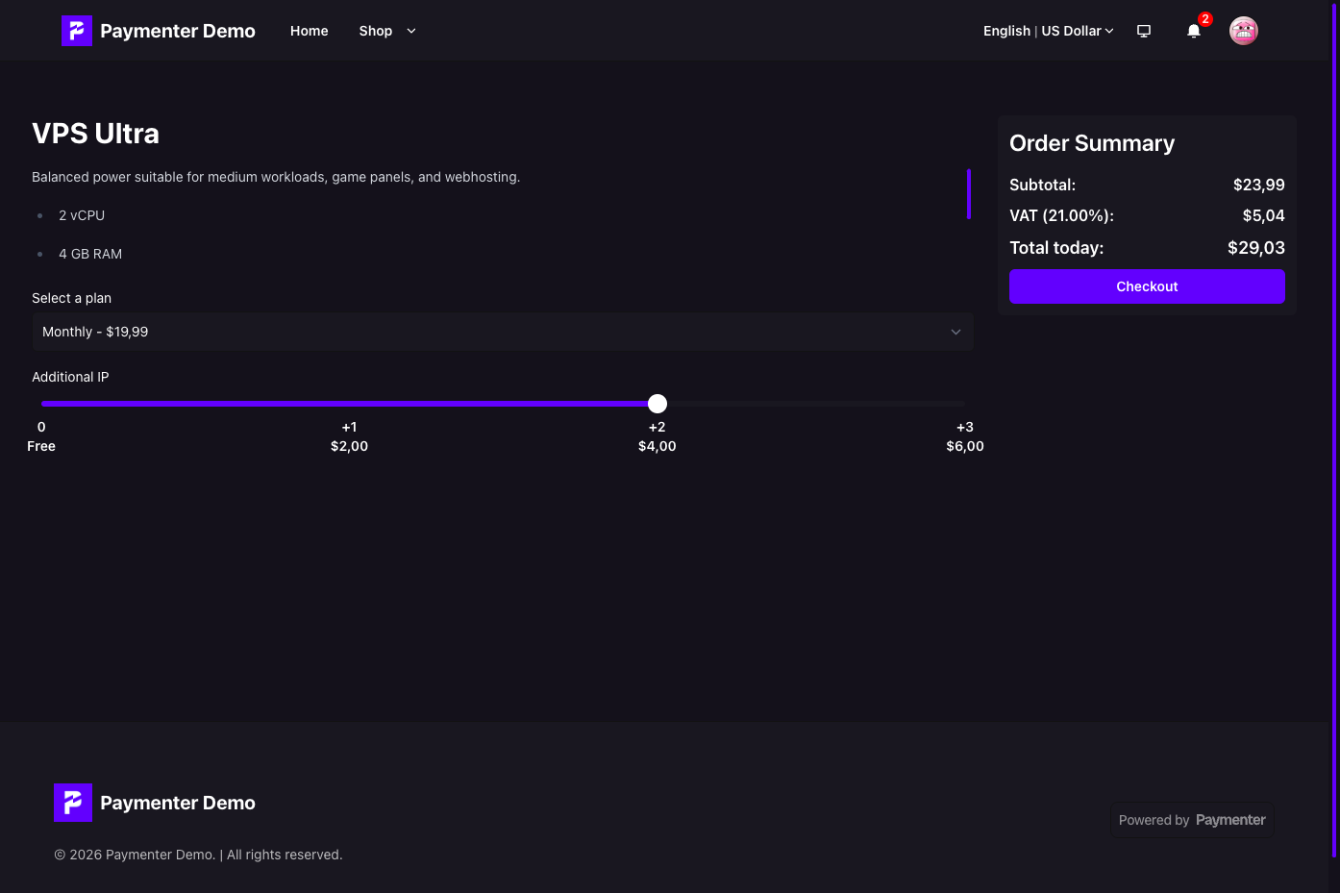The image size is (1340, 893).
Task: Click the 2 vCPU list item
Action: point(82,215)
